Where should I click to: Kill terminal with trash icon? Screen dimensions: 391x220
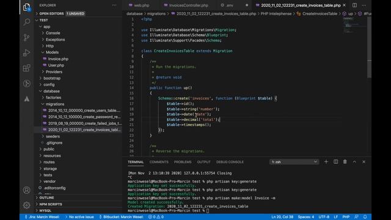345,162
